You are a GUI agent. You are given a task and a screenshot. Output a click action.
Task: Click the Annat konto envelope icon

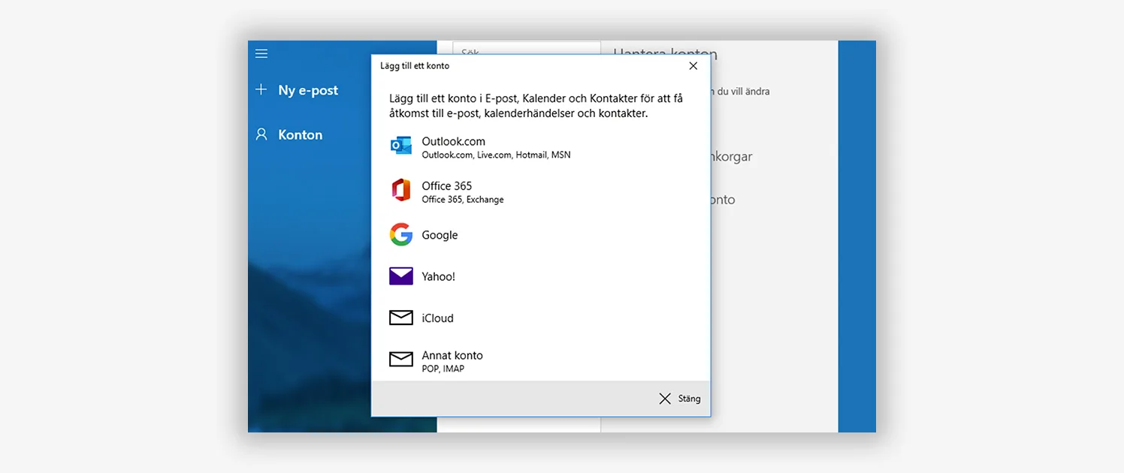pyautogui.click(x=401, y=360)
